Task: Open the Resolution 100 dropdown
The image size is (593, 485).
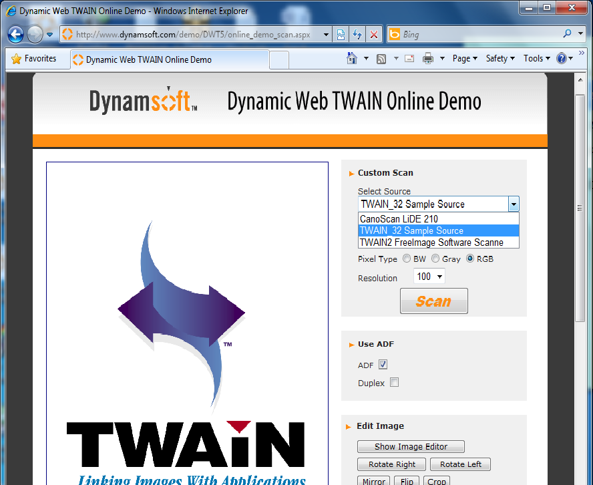Action: pyautogui.click(x=429, y=276)
